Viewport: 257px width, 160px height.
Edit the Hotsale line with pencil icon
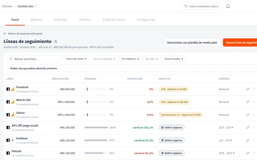pyautogui.click(x=248, y=153)
